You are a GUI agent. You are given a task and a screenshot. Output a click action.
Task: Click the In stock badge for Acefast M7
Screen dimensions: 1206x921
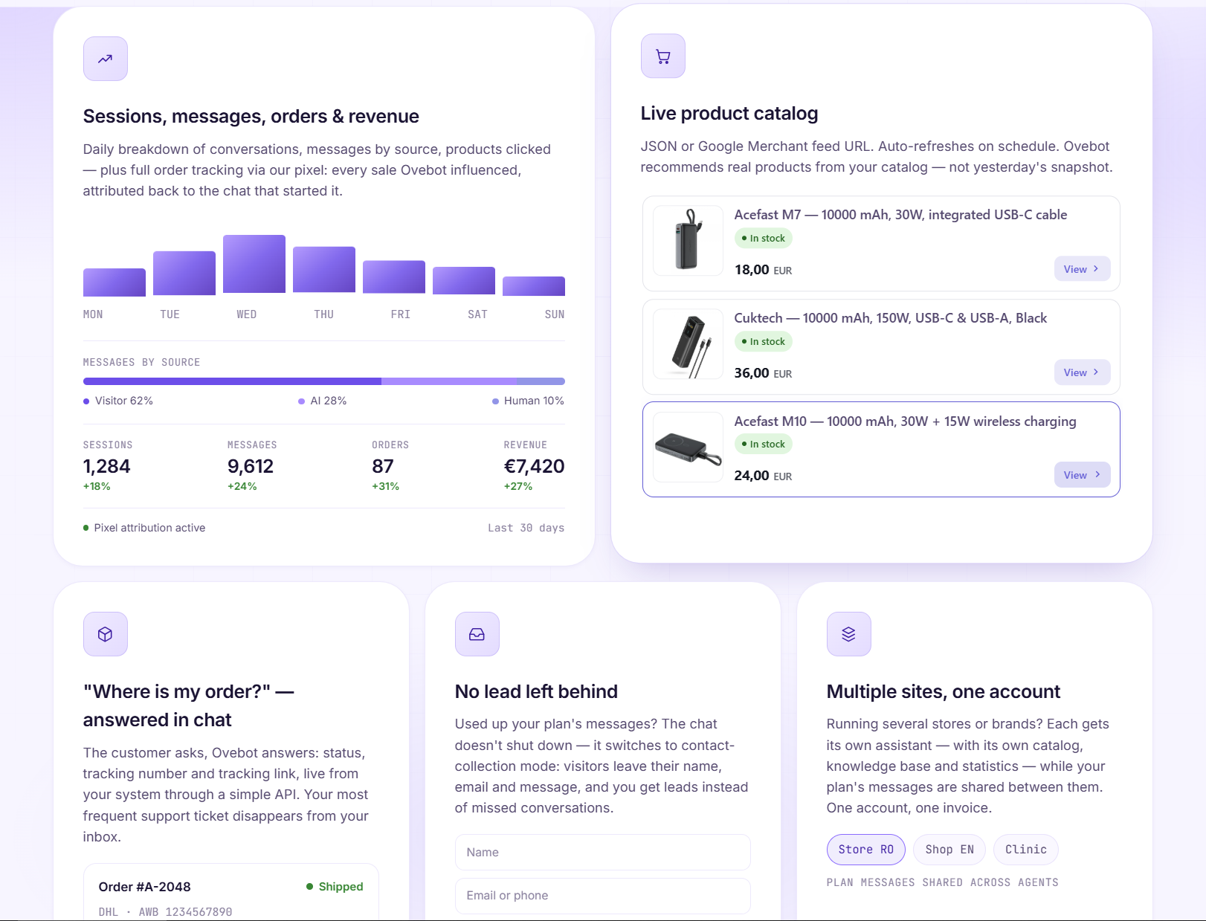[764, 239]
